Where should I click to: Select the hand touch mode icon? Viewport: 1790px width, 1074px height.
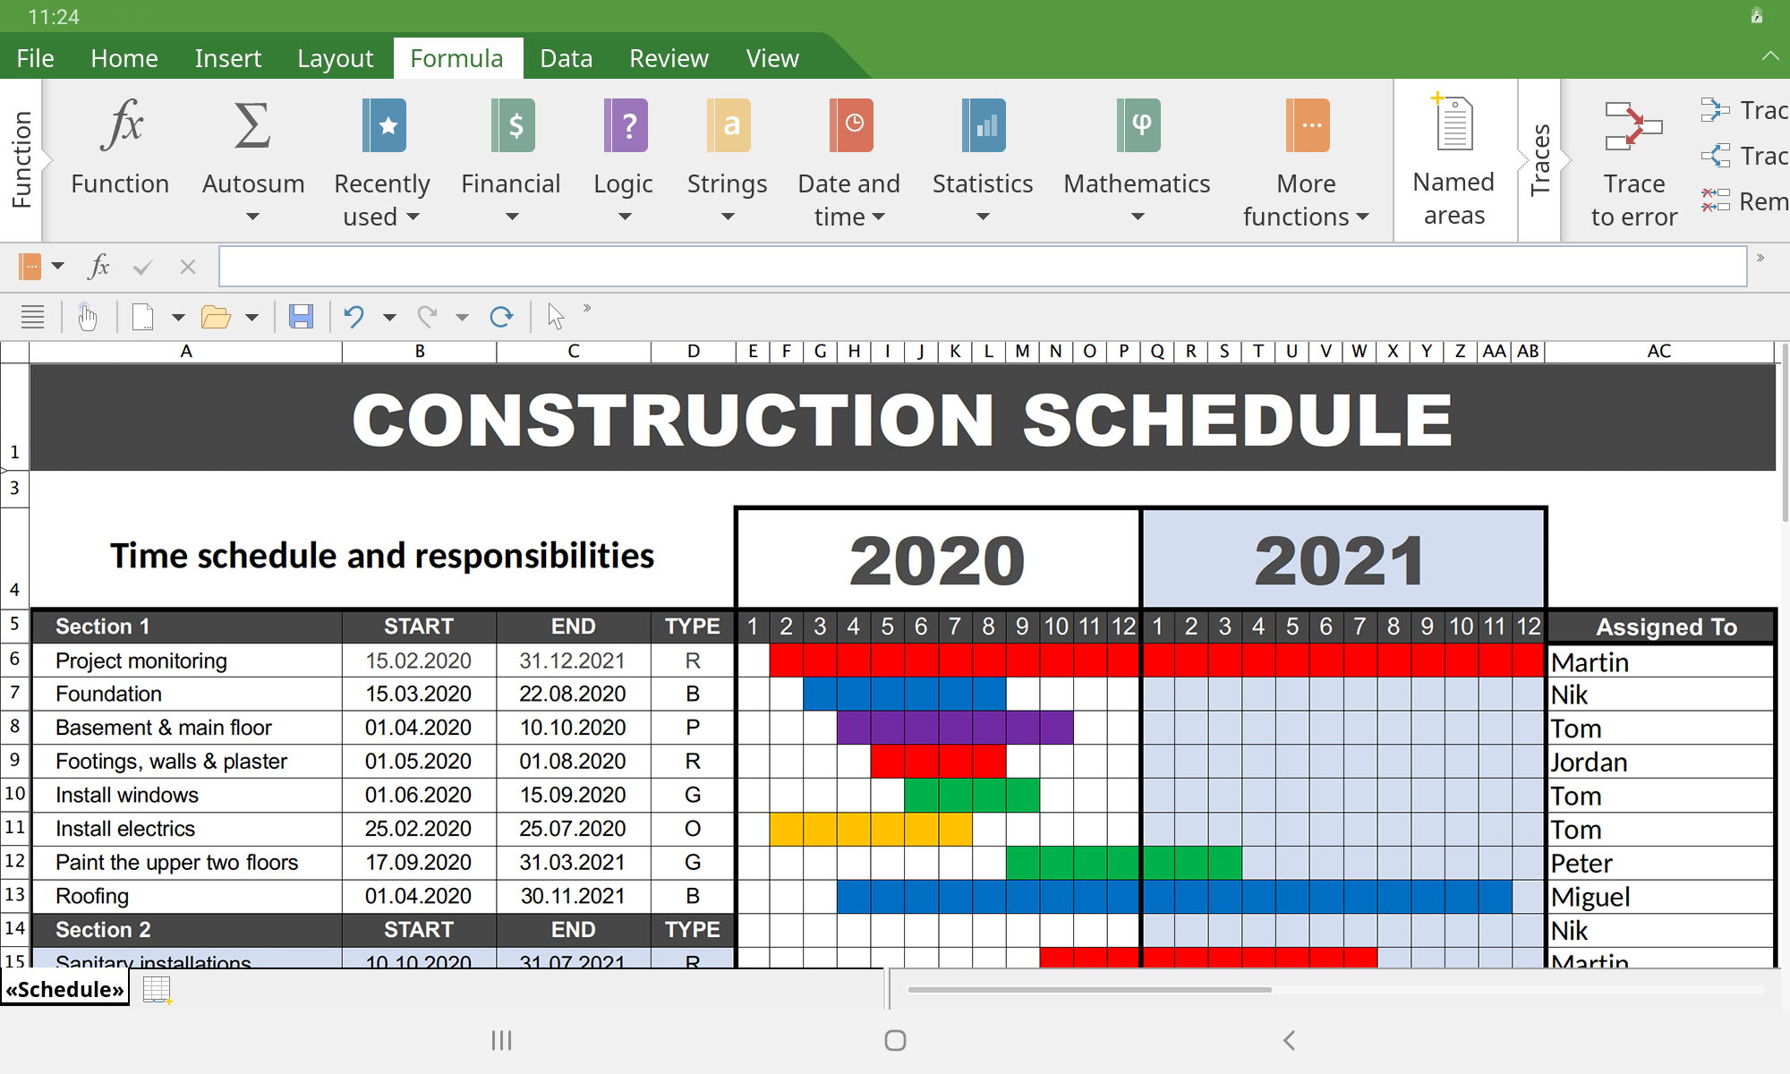[87, 316]
